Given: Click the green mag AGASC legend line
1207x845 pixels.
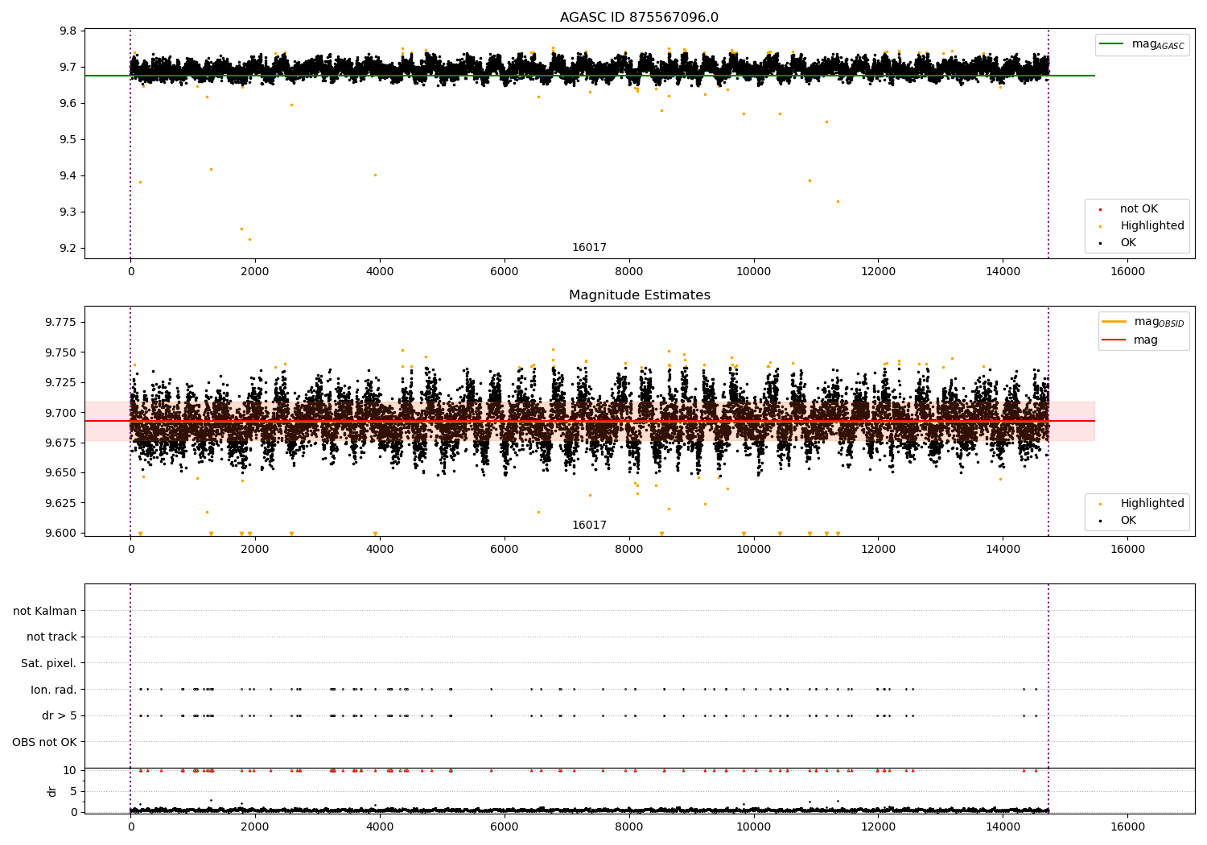Looking at the screenshot, I should tap(1112, 44).
